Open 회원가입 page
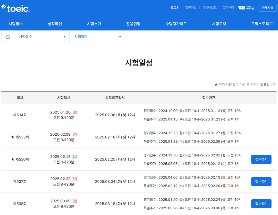This screenshot has height=215, width=278. point(191,8)
